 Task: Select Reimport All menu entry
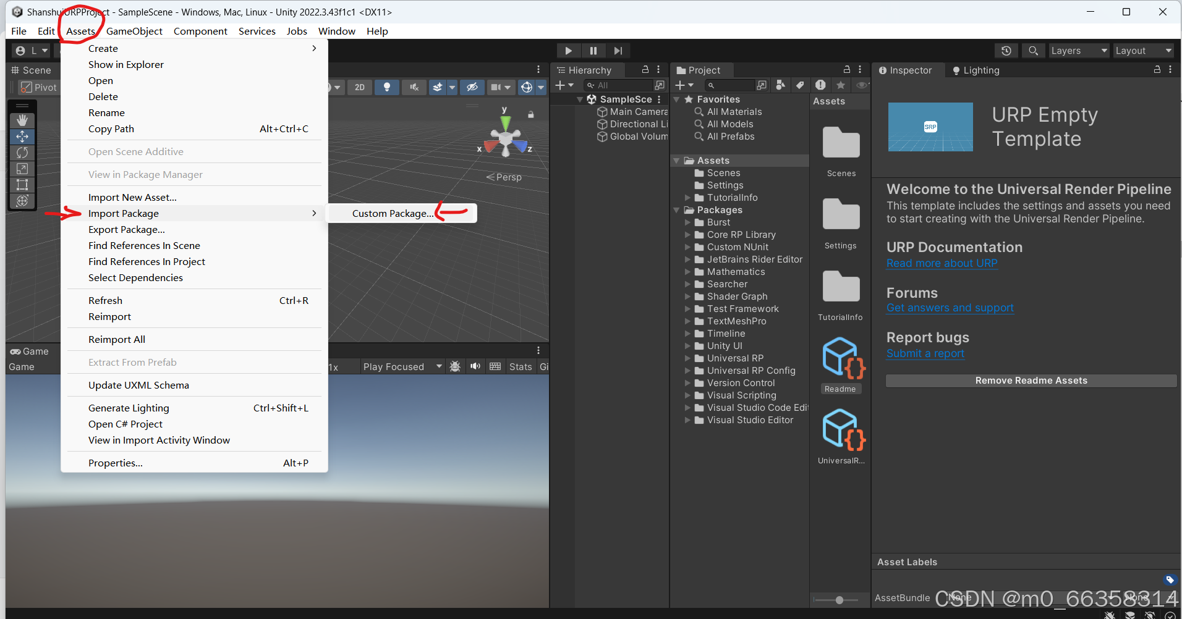[194, 339]
